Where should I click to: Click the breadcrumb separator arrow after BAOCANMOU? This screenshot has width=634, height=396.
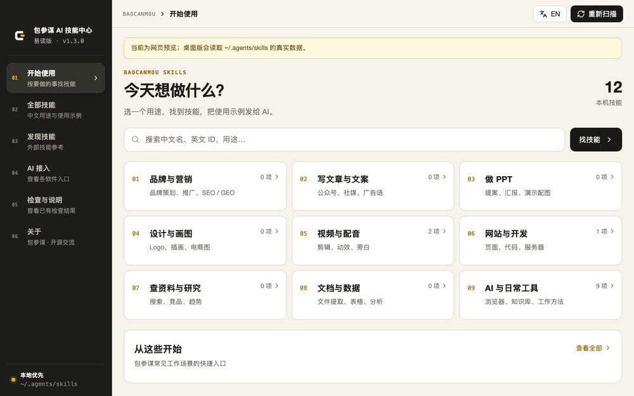(162, 14)
